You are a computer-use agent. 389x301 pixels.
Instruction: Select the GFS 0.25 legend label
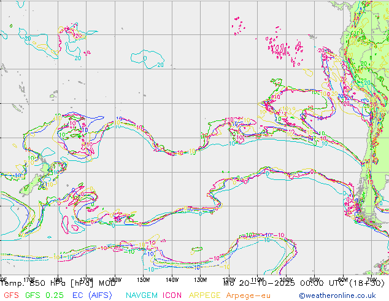pos(44,295)
